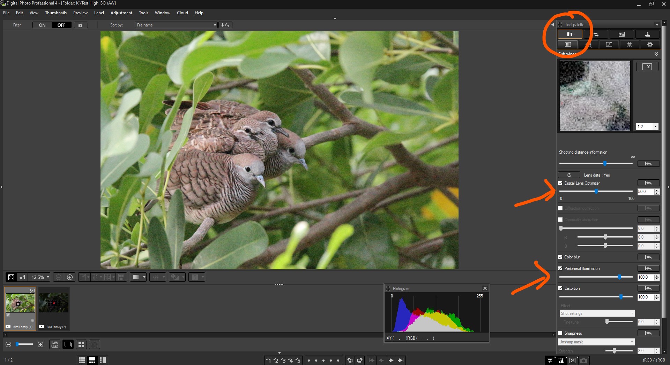Viewport: 670px width, 365px height.
Task: Click the dust delete tool palette icon
Action: tap(621, 34)
